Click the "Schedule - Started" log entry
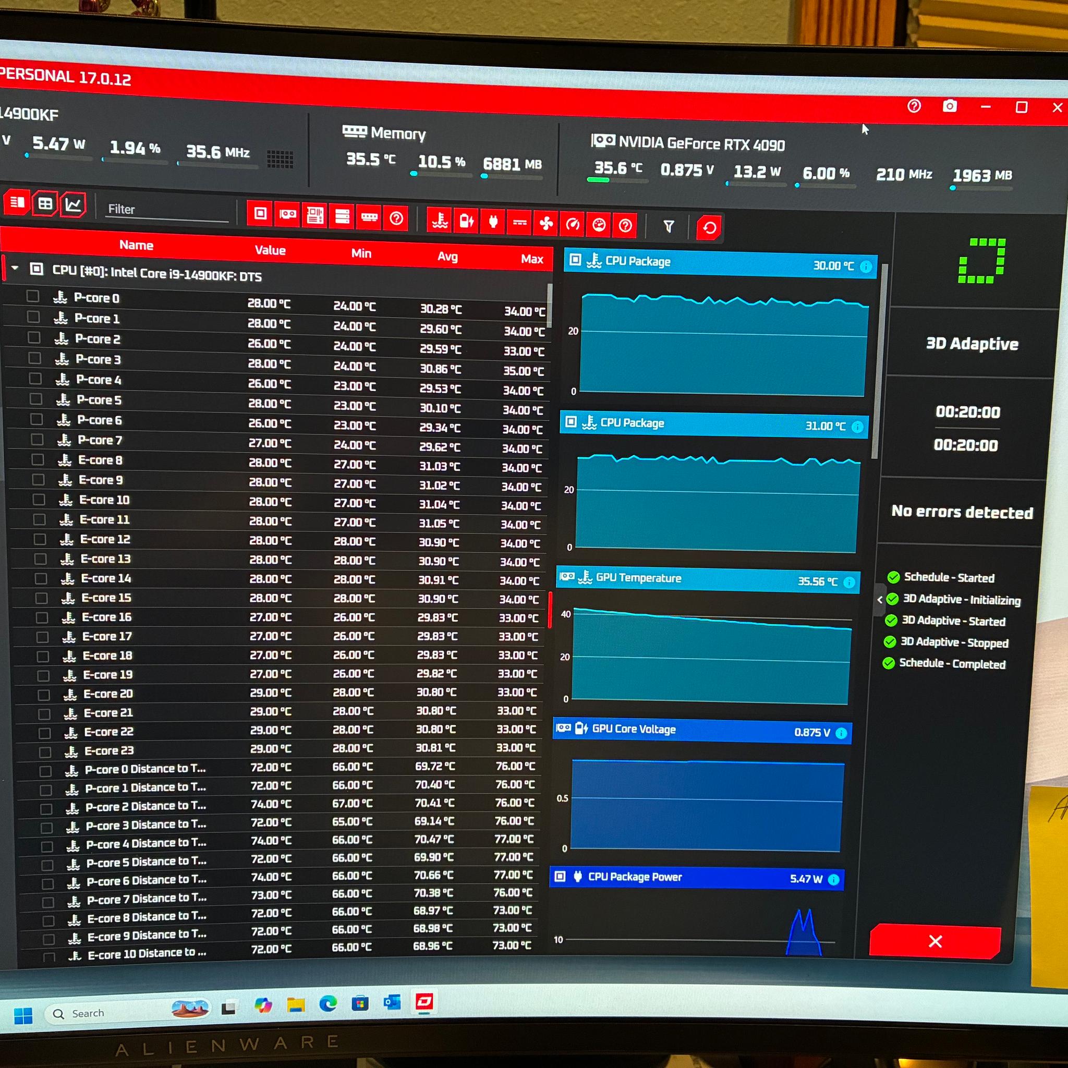The width and height of the screenshot is (1068, 1068). tap(949, 578)
